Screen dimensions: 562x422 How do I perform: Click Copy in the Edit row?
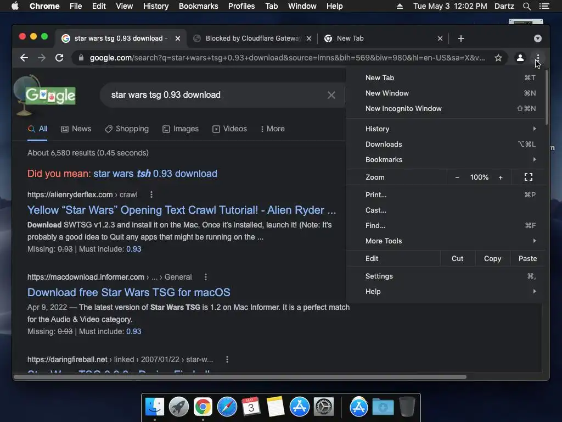tap(492, 259)
